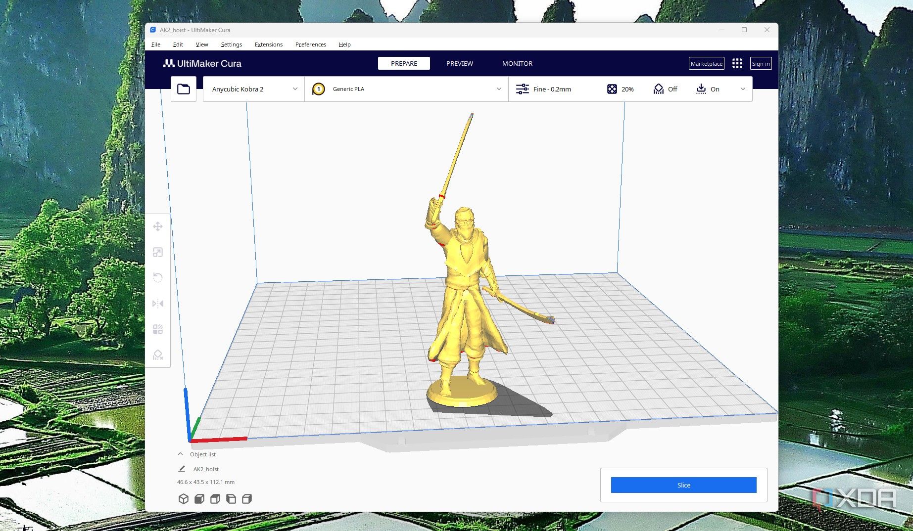Click the adhesion On icon

[x=701, y=89]
